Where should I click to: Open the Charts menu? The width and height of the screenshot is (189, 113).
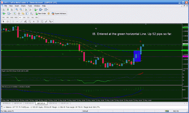pyautogui.click(x=23, y=6)
